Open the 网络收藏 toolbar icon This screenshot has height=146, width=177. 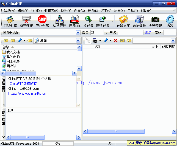click(10, 21)
